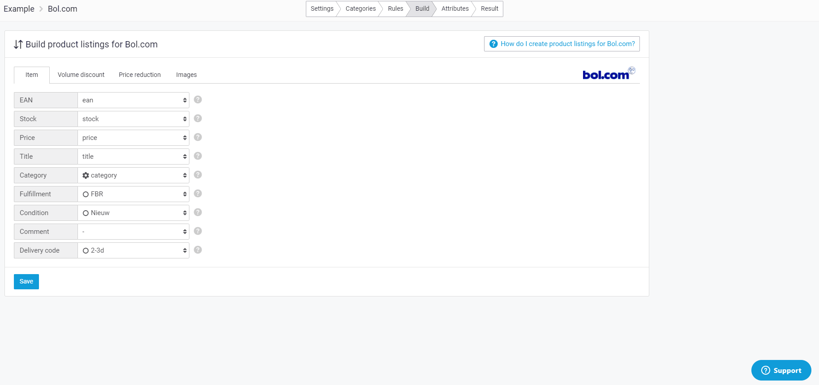
Task: Switch to the Price reduction tab
Action: (x=140, y=75)
